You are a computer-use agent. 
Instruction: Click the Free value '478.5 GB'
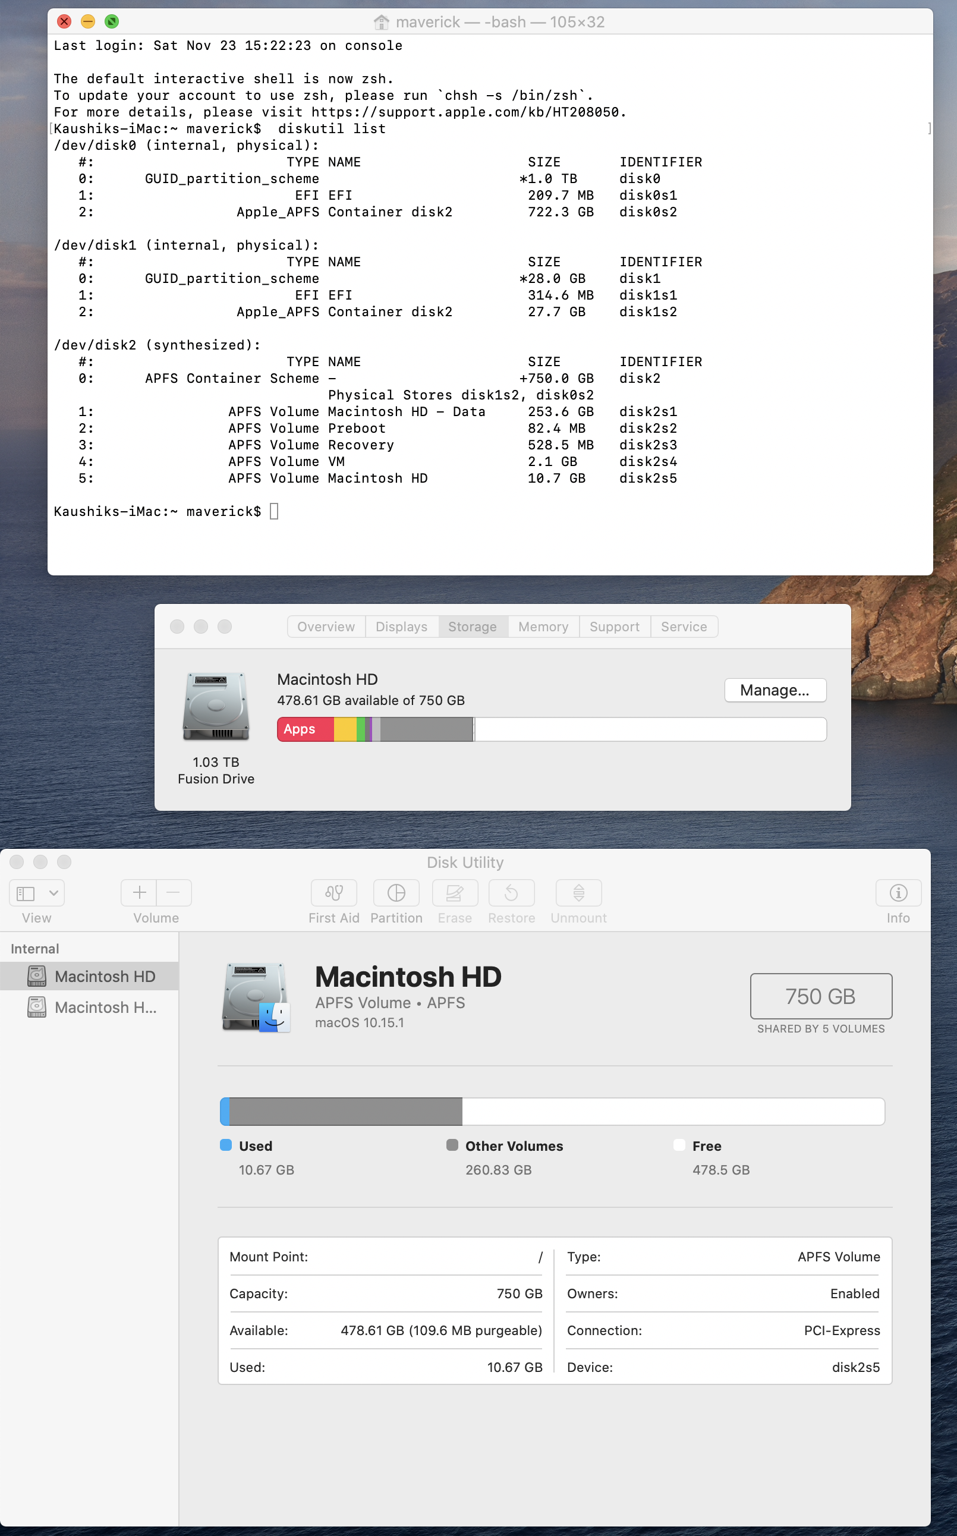tap(721, 1170)
